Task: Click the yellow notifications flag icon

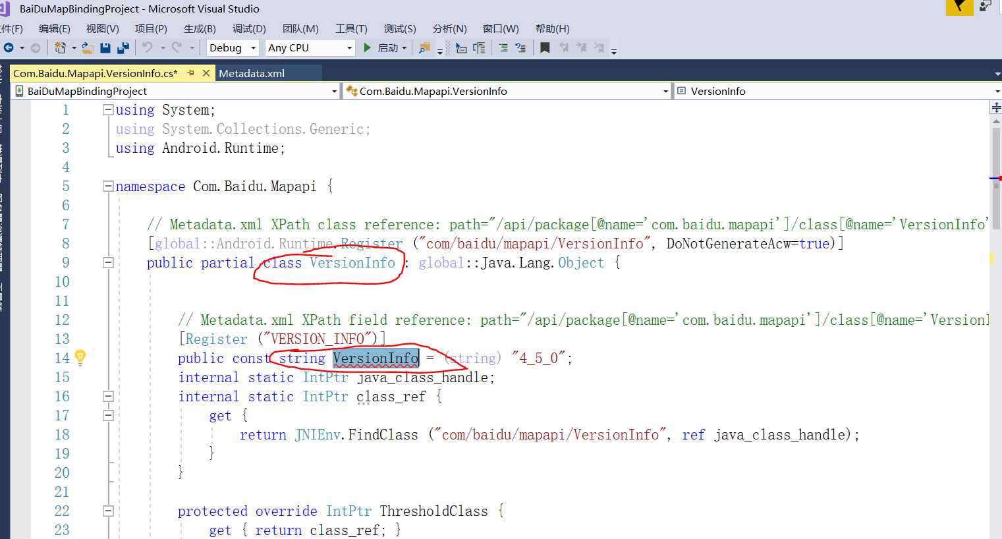Action: [959, 7]
